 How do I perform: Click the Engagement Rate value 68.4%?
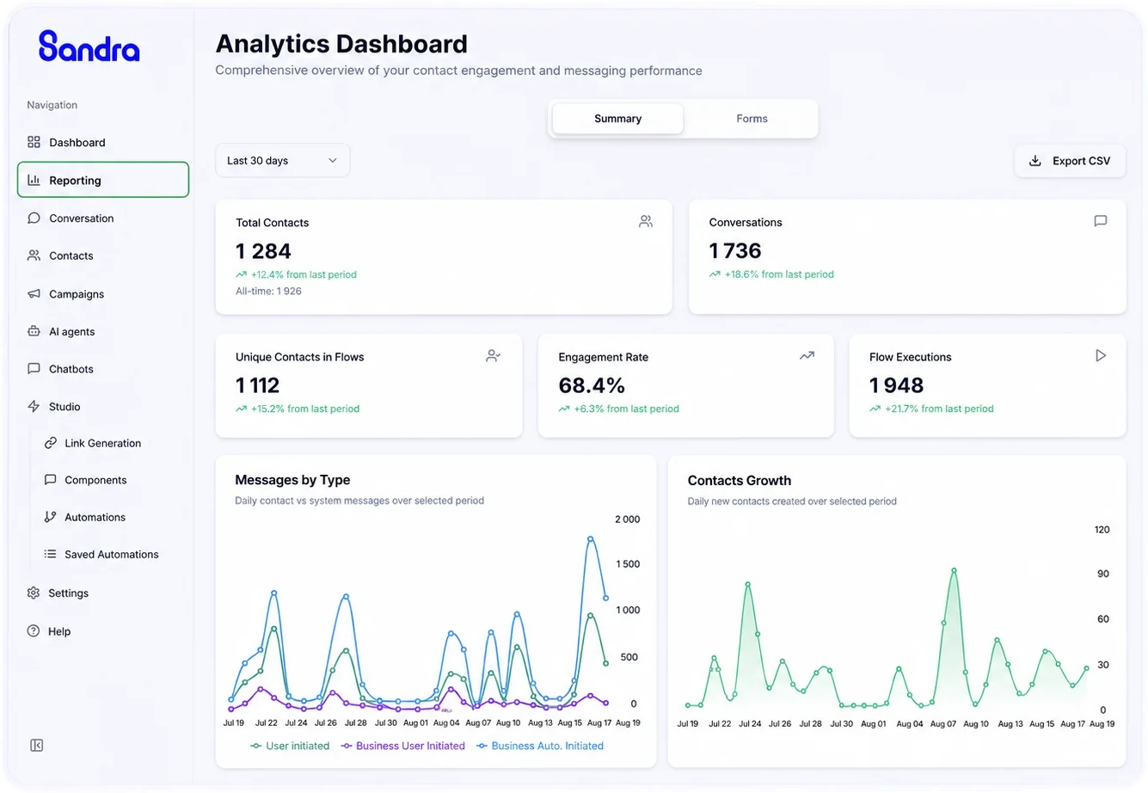592,385
